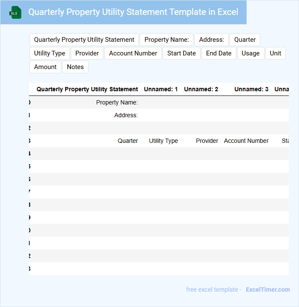
Task: Click the Unnamed: 2 column header
Action: [x=201, y=89]
